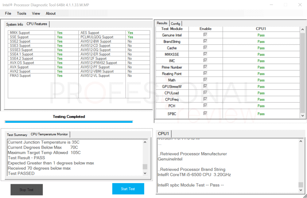The height and width of the screenshot is (198, 307).
Task: Click the Stop Test button
Action: tap(26, 190)
